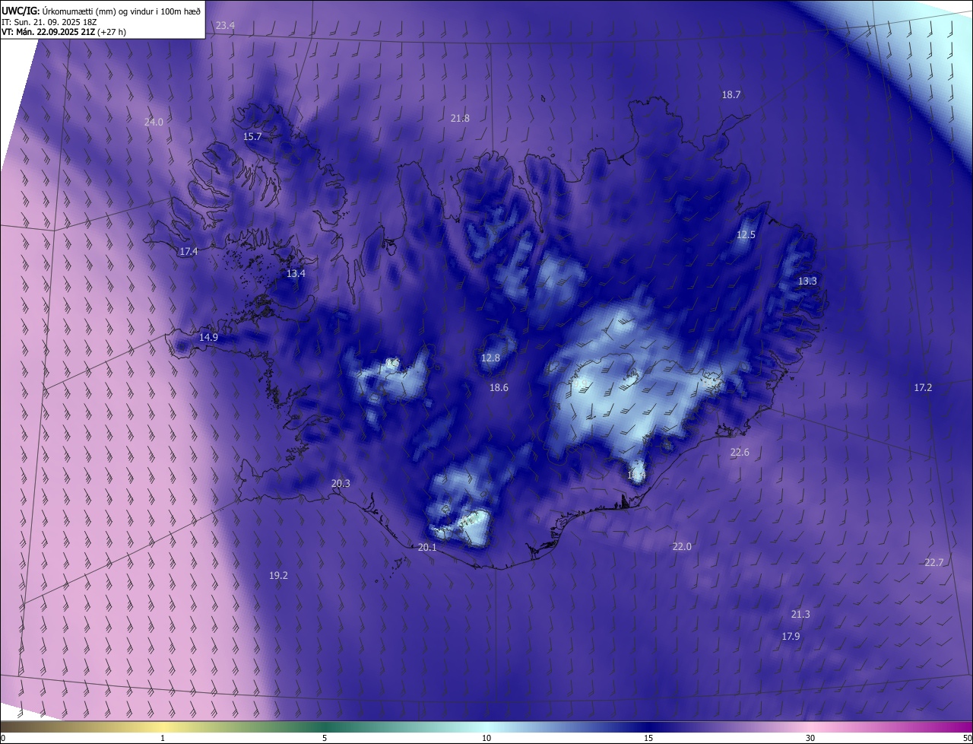
Task: Select the 17.2 value label
Action: point(923,388)
